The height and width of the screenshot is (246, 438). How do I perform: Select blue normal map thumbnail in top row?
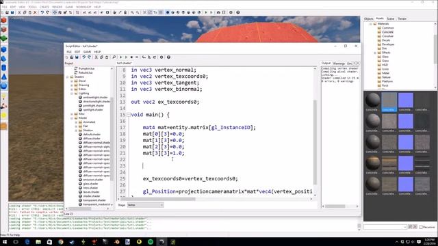pos(406,100)
